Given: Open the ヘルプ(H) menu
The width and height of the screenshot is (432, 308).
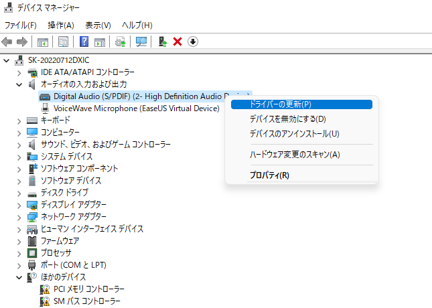Looking at the screenshot, I should point(137,25).
